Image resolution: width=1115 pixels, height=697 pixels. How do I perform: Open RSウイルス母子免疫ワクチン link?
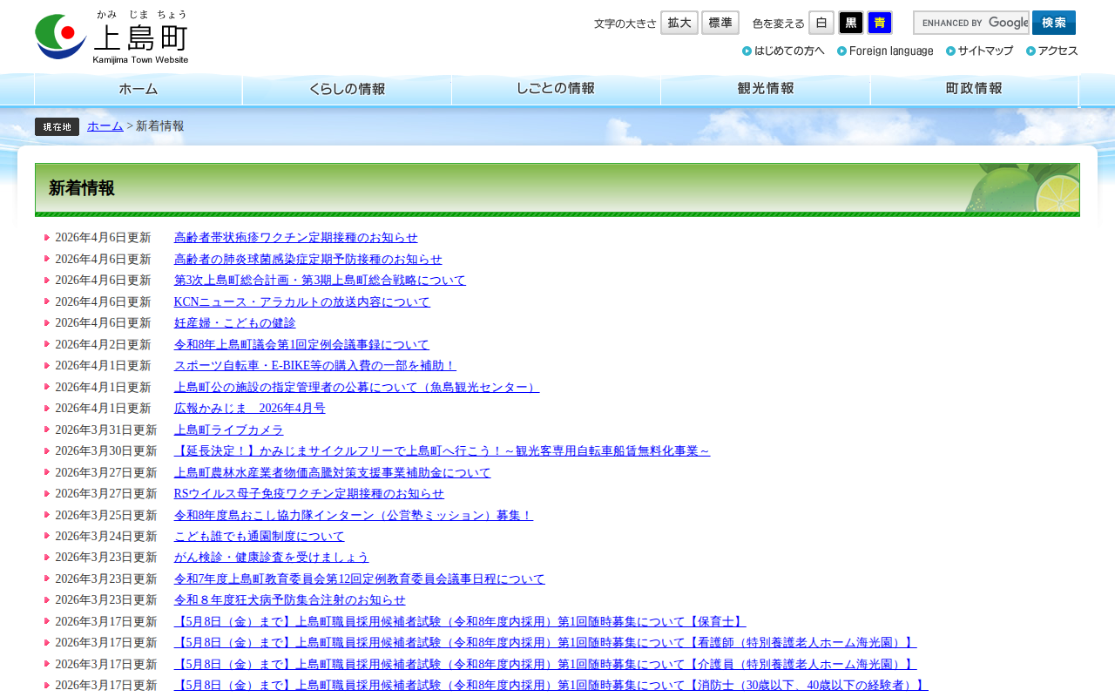[309, 494]
